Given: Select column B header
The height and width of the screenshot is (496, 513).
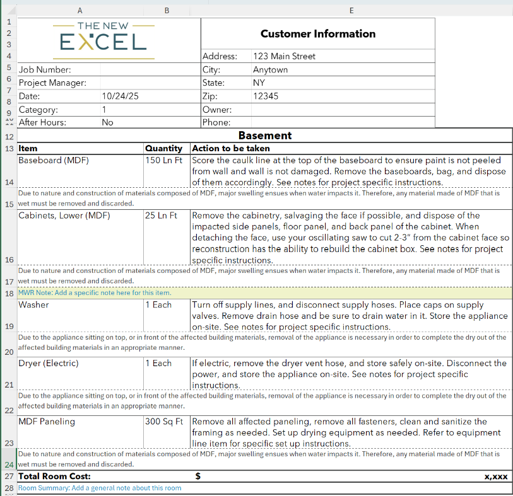Looking at the screenshot, I should tap(167, 11).
